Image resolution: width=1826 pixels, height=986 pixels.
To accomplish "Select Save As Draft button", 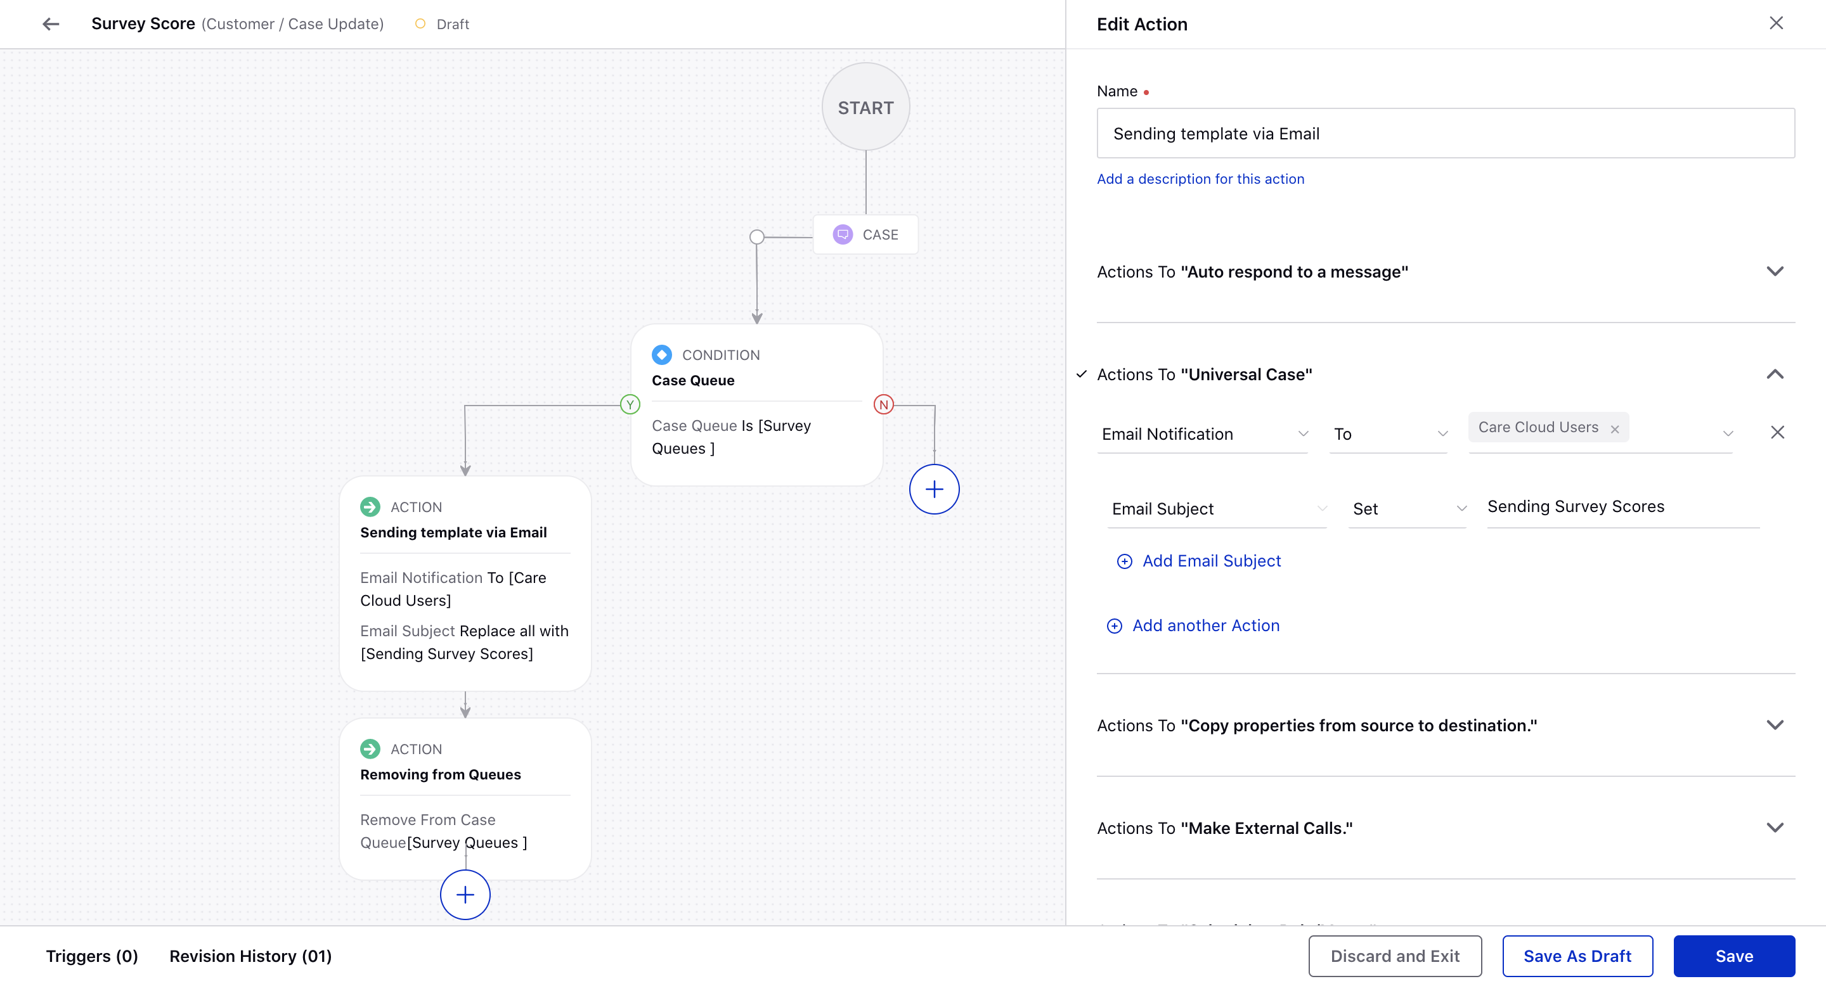I will [1577, 957].
